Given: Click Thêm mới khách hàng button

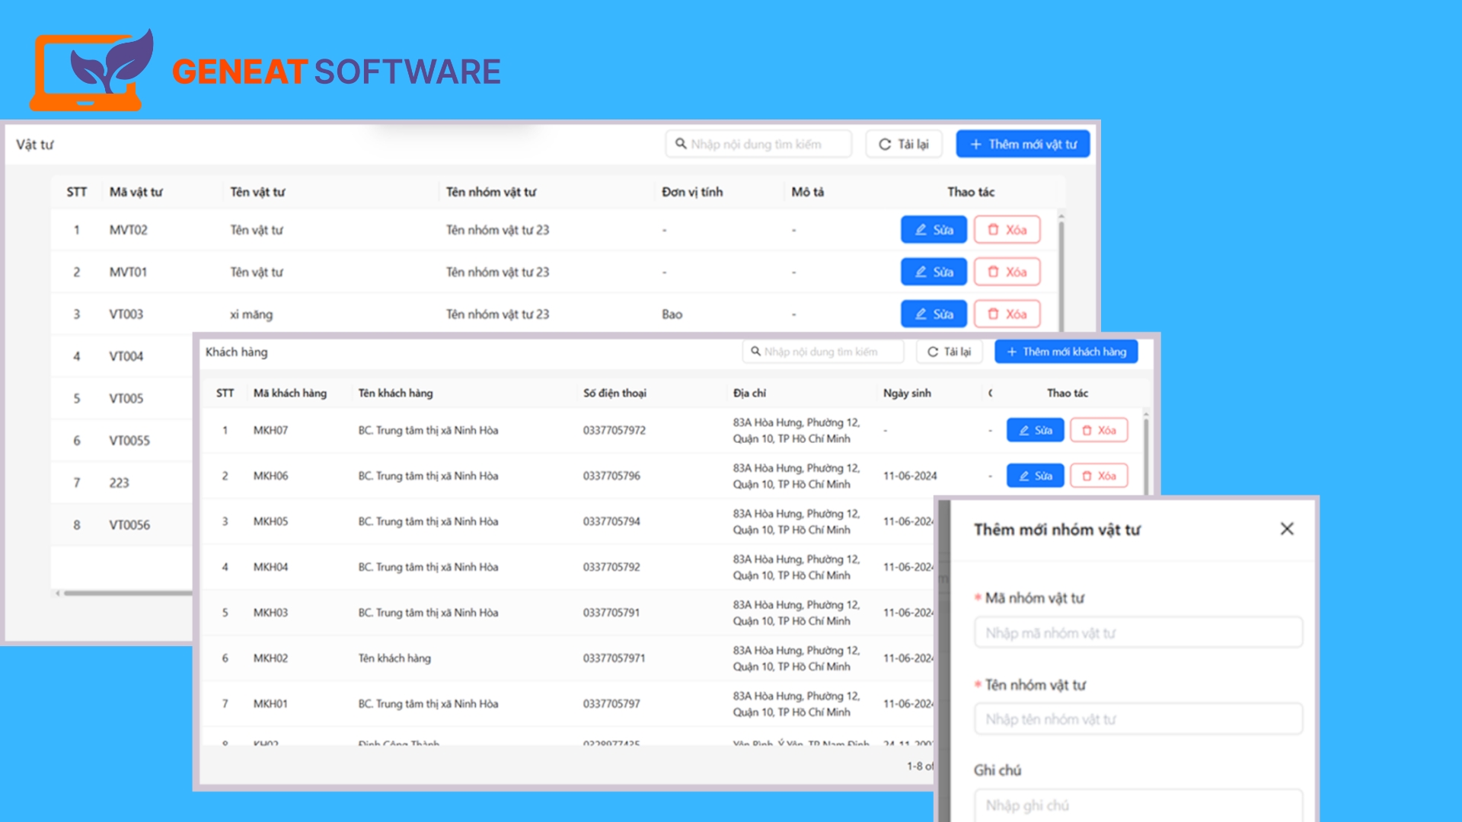Looking at the screenshot, I should (x=1066, y=352).
